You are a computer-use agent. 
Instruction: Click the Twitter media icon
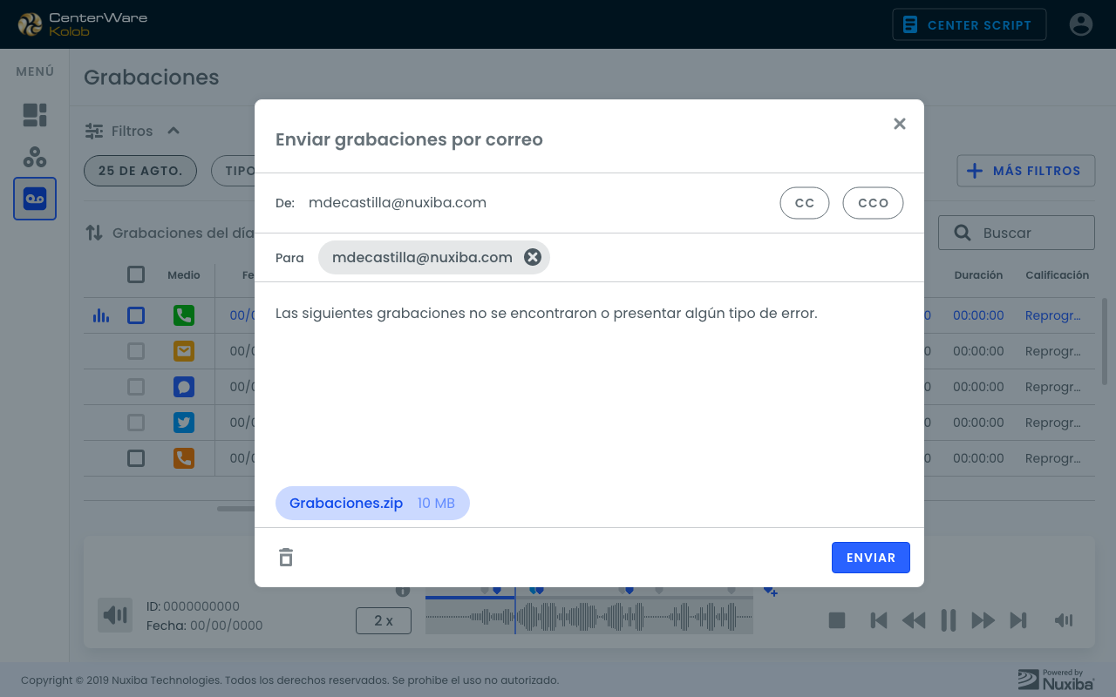(184, 423)
